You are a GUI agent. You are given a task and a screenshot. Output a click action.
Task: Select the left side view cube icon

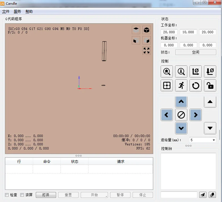pyautogui.click(x=147, y=40)
